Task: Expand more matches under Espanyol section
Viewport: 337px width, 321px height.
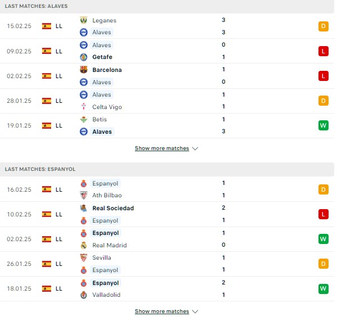Action: (x=166, y=311)
